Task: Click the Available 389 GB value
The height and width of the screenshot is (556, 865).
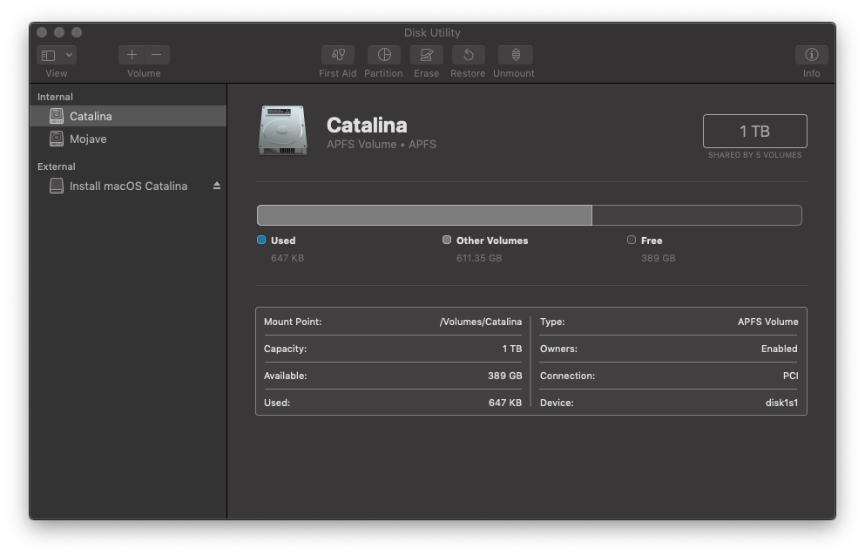Action: (504, 376)
